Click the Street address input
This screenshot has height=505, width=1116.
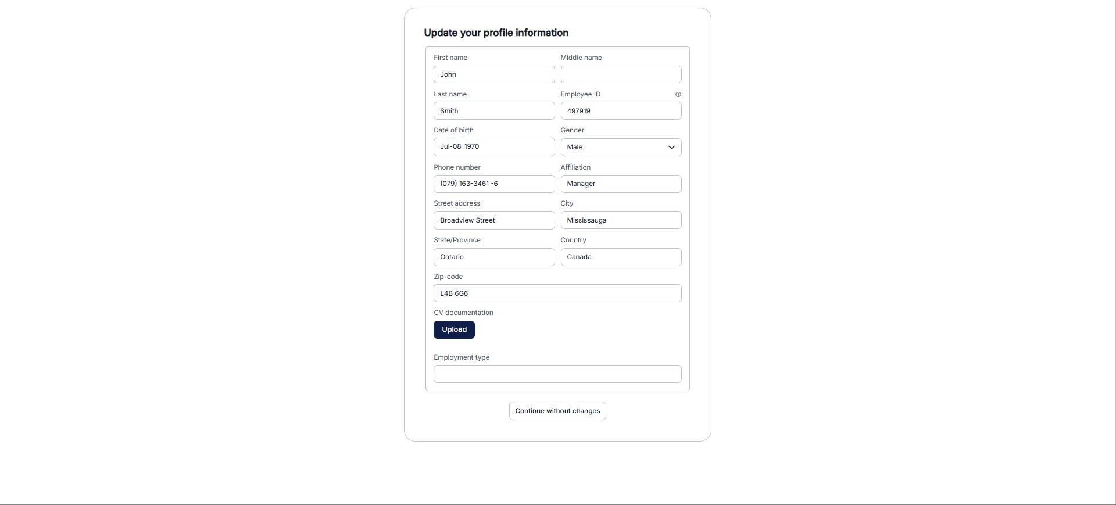click(x=493, y=220)
